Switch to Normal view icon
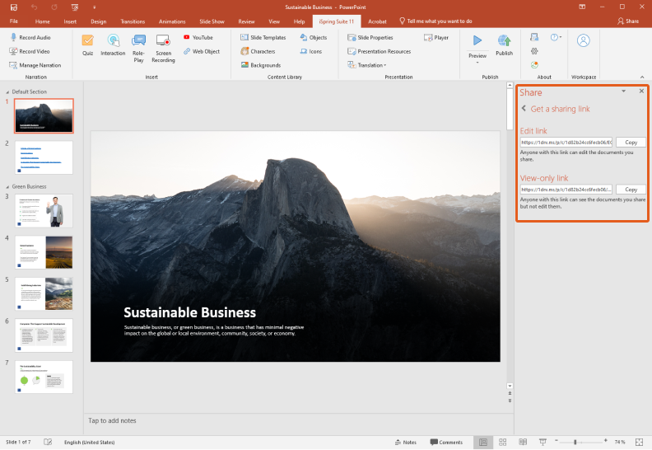The height and width of the screenshot is (450, 652). coord(482,442)
